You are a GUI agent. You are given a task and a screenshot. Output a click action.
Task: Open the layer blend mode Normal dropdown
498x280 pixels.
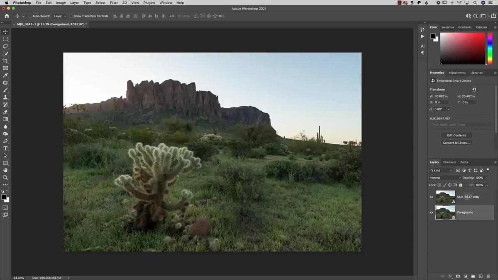coord(445,178)
